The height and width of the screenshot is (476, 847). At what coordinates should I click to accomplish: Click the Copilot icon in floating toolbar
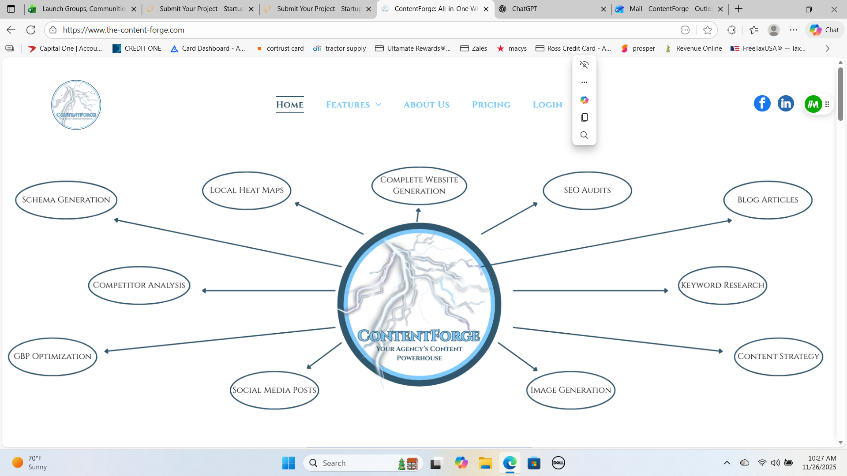(x=585, y=100)
